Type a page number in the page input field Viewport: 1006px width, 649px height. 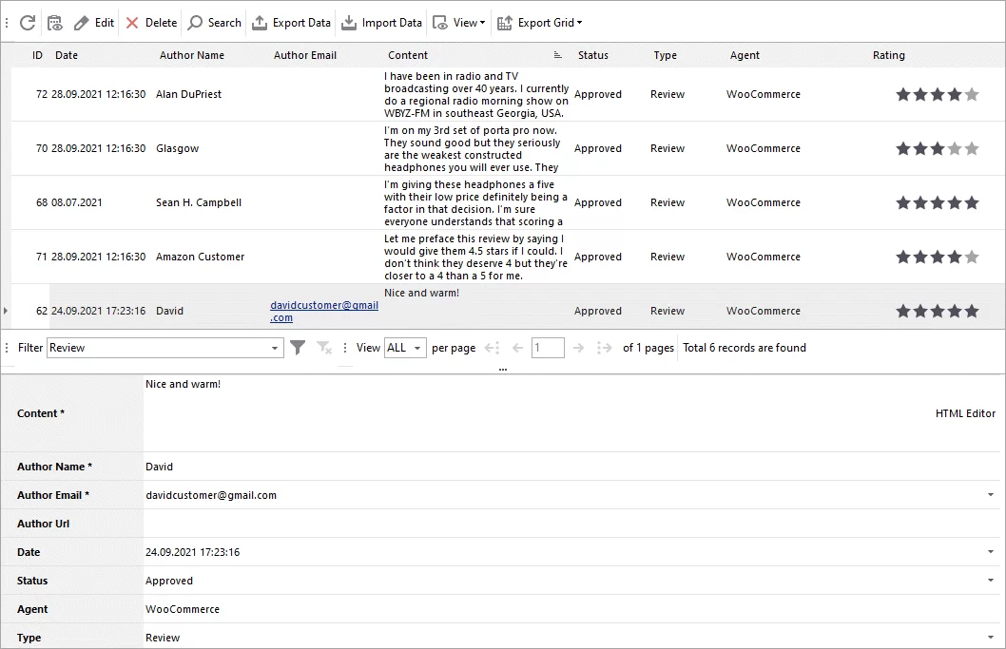[548, 348]
